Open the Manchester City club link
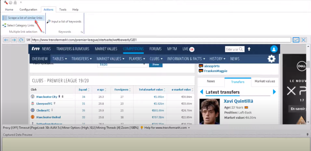 pos(46,97)
